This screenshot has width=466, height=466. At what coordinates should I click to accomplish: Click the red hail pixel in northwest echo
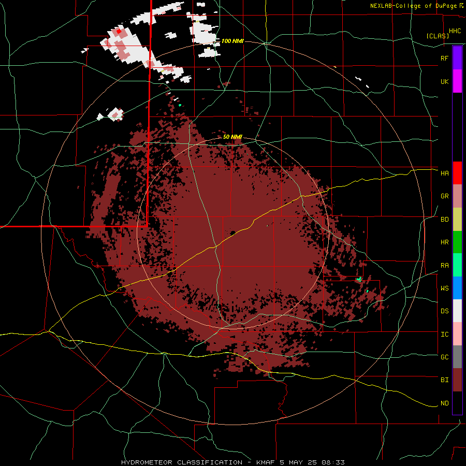[119, 31]
